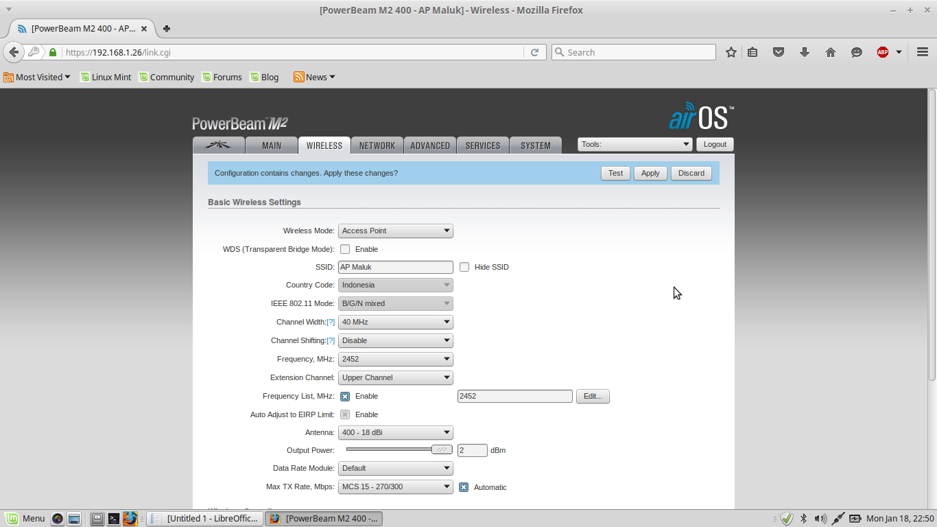Choose Antenna gain dropdown
The image size is (937, 527).
tap(396, 432)
